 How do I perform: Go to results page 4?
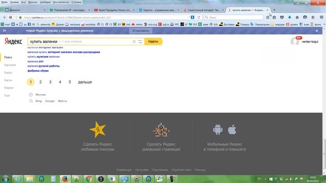(x=60, y=82)
